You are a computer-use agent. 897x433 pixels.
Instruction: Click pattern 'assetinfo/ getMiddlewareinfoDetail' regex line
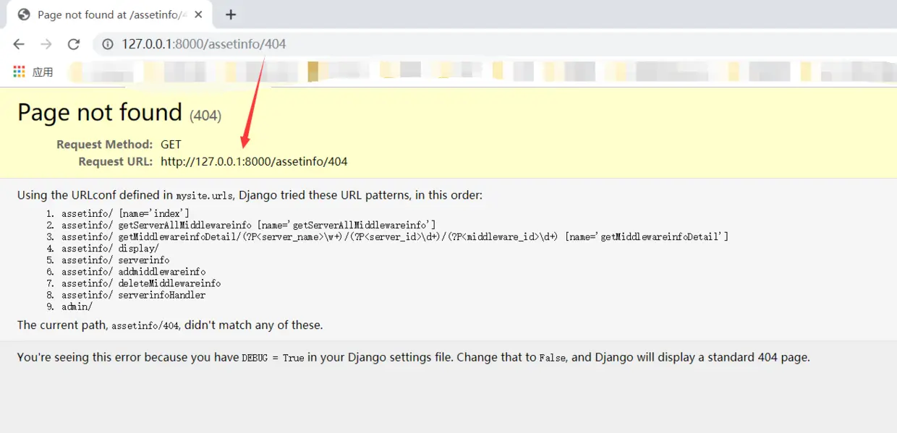pos(395,236)
